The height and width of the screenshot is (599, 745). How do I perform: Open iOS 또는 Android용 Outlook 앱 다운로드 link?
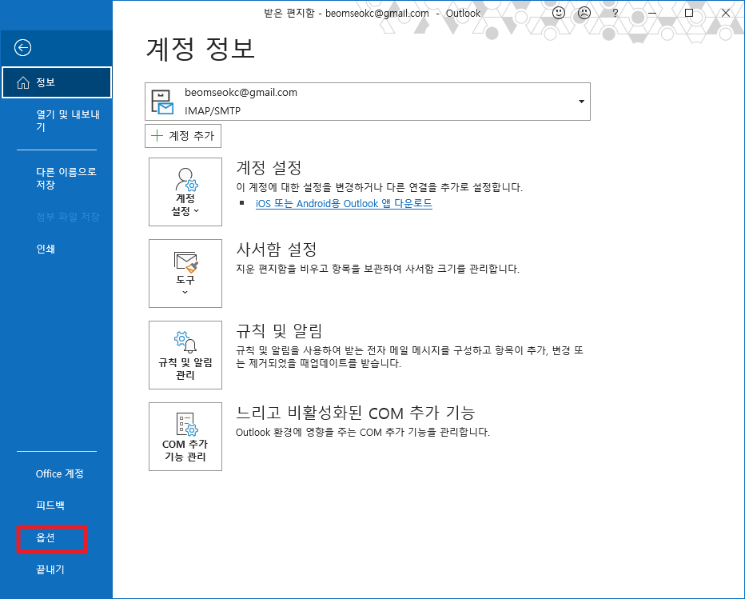(344, 203)
